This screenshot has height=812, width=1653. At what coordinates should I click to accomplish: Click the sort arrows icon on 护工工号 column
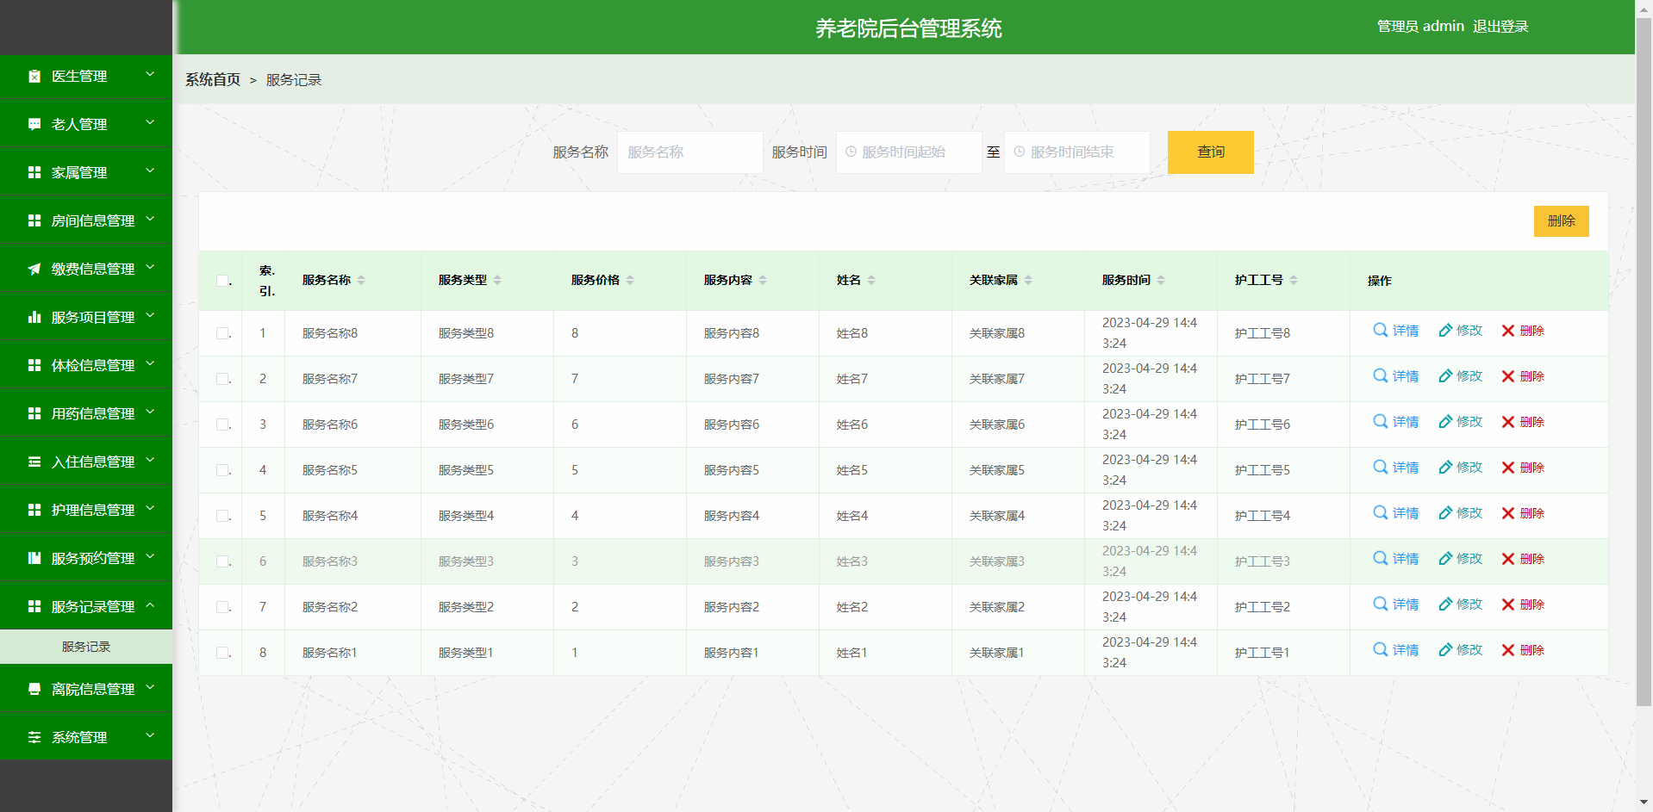coord(1294,280)
